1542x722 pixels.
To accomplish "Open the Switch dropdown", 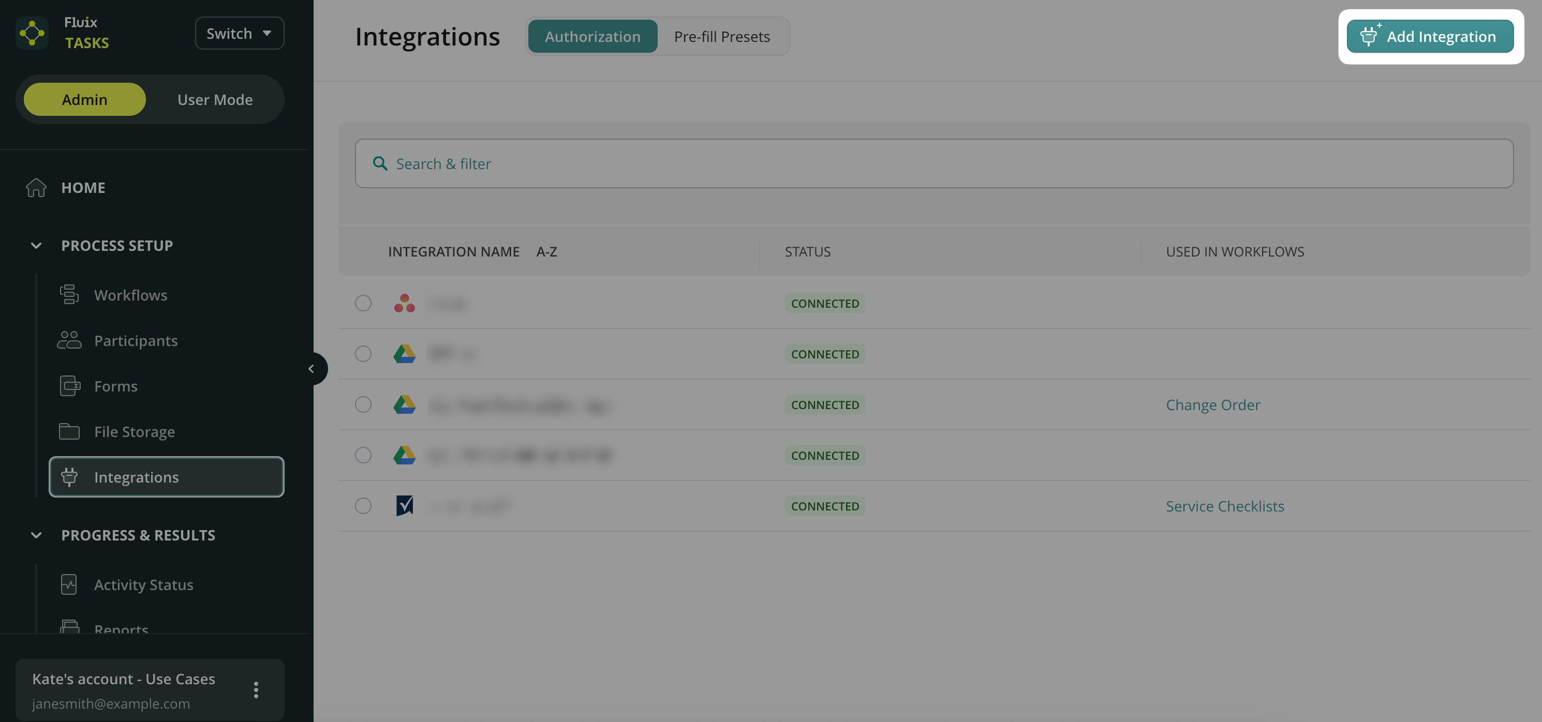I will [x=239, y=34].
